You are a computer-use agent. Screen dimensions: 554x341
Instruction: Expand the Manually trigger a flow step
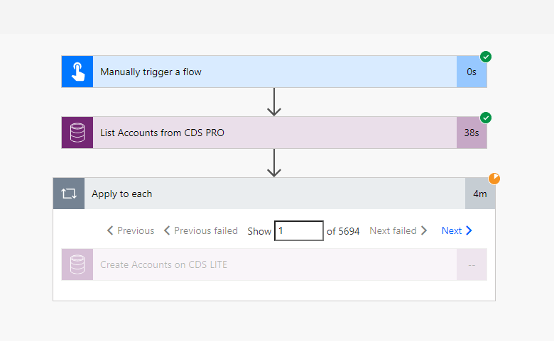274,72
